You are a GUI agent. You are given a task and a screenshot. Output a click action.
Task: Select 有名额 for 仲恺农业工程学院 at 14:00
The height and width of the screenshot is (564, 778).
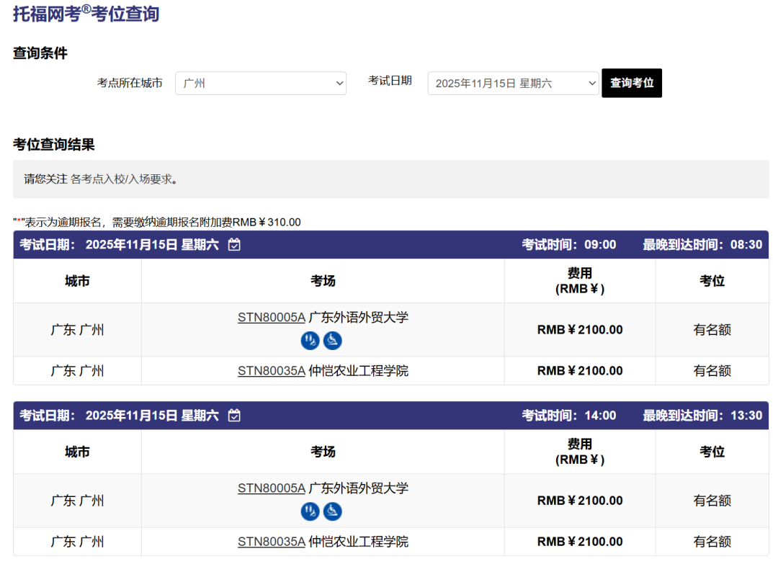click(712, 542)
